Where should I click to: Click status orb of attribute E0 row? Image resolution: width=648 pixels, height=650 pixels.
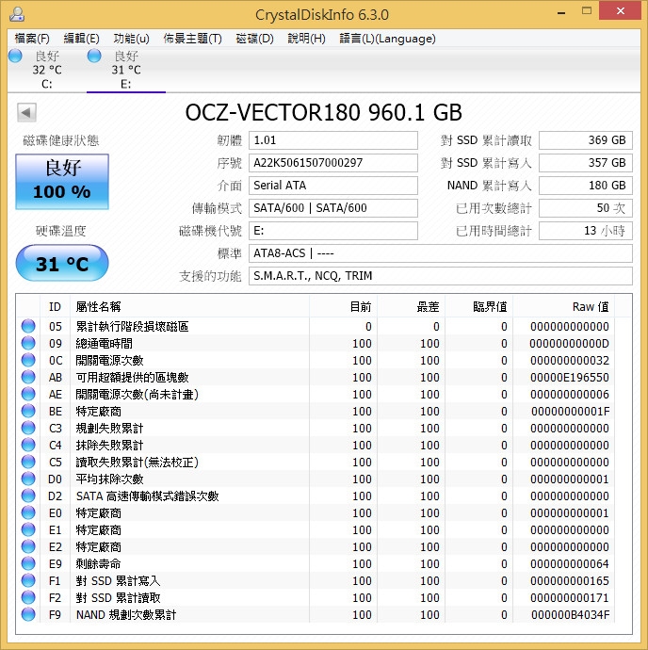point(28,512)
